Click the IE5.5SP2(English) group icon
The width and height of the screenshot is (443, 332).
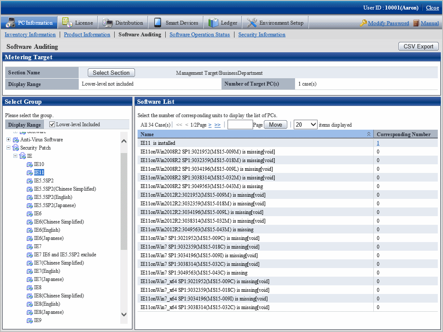pos(30,197)
